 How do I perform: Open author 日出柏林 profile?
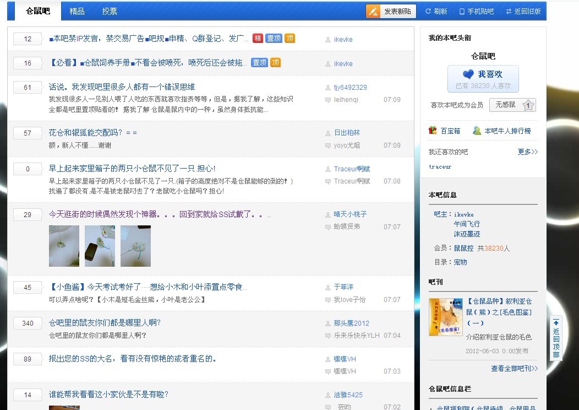(x=347, y=133)
